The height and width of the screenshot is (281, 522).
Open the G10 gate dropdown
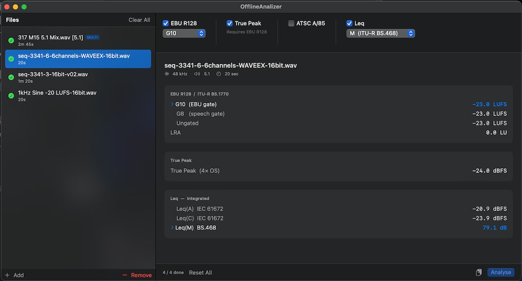click(x=184, y=33)
